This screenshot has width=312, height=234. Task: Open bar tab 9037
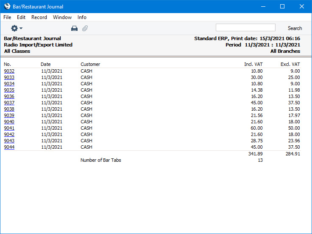9,103
